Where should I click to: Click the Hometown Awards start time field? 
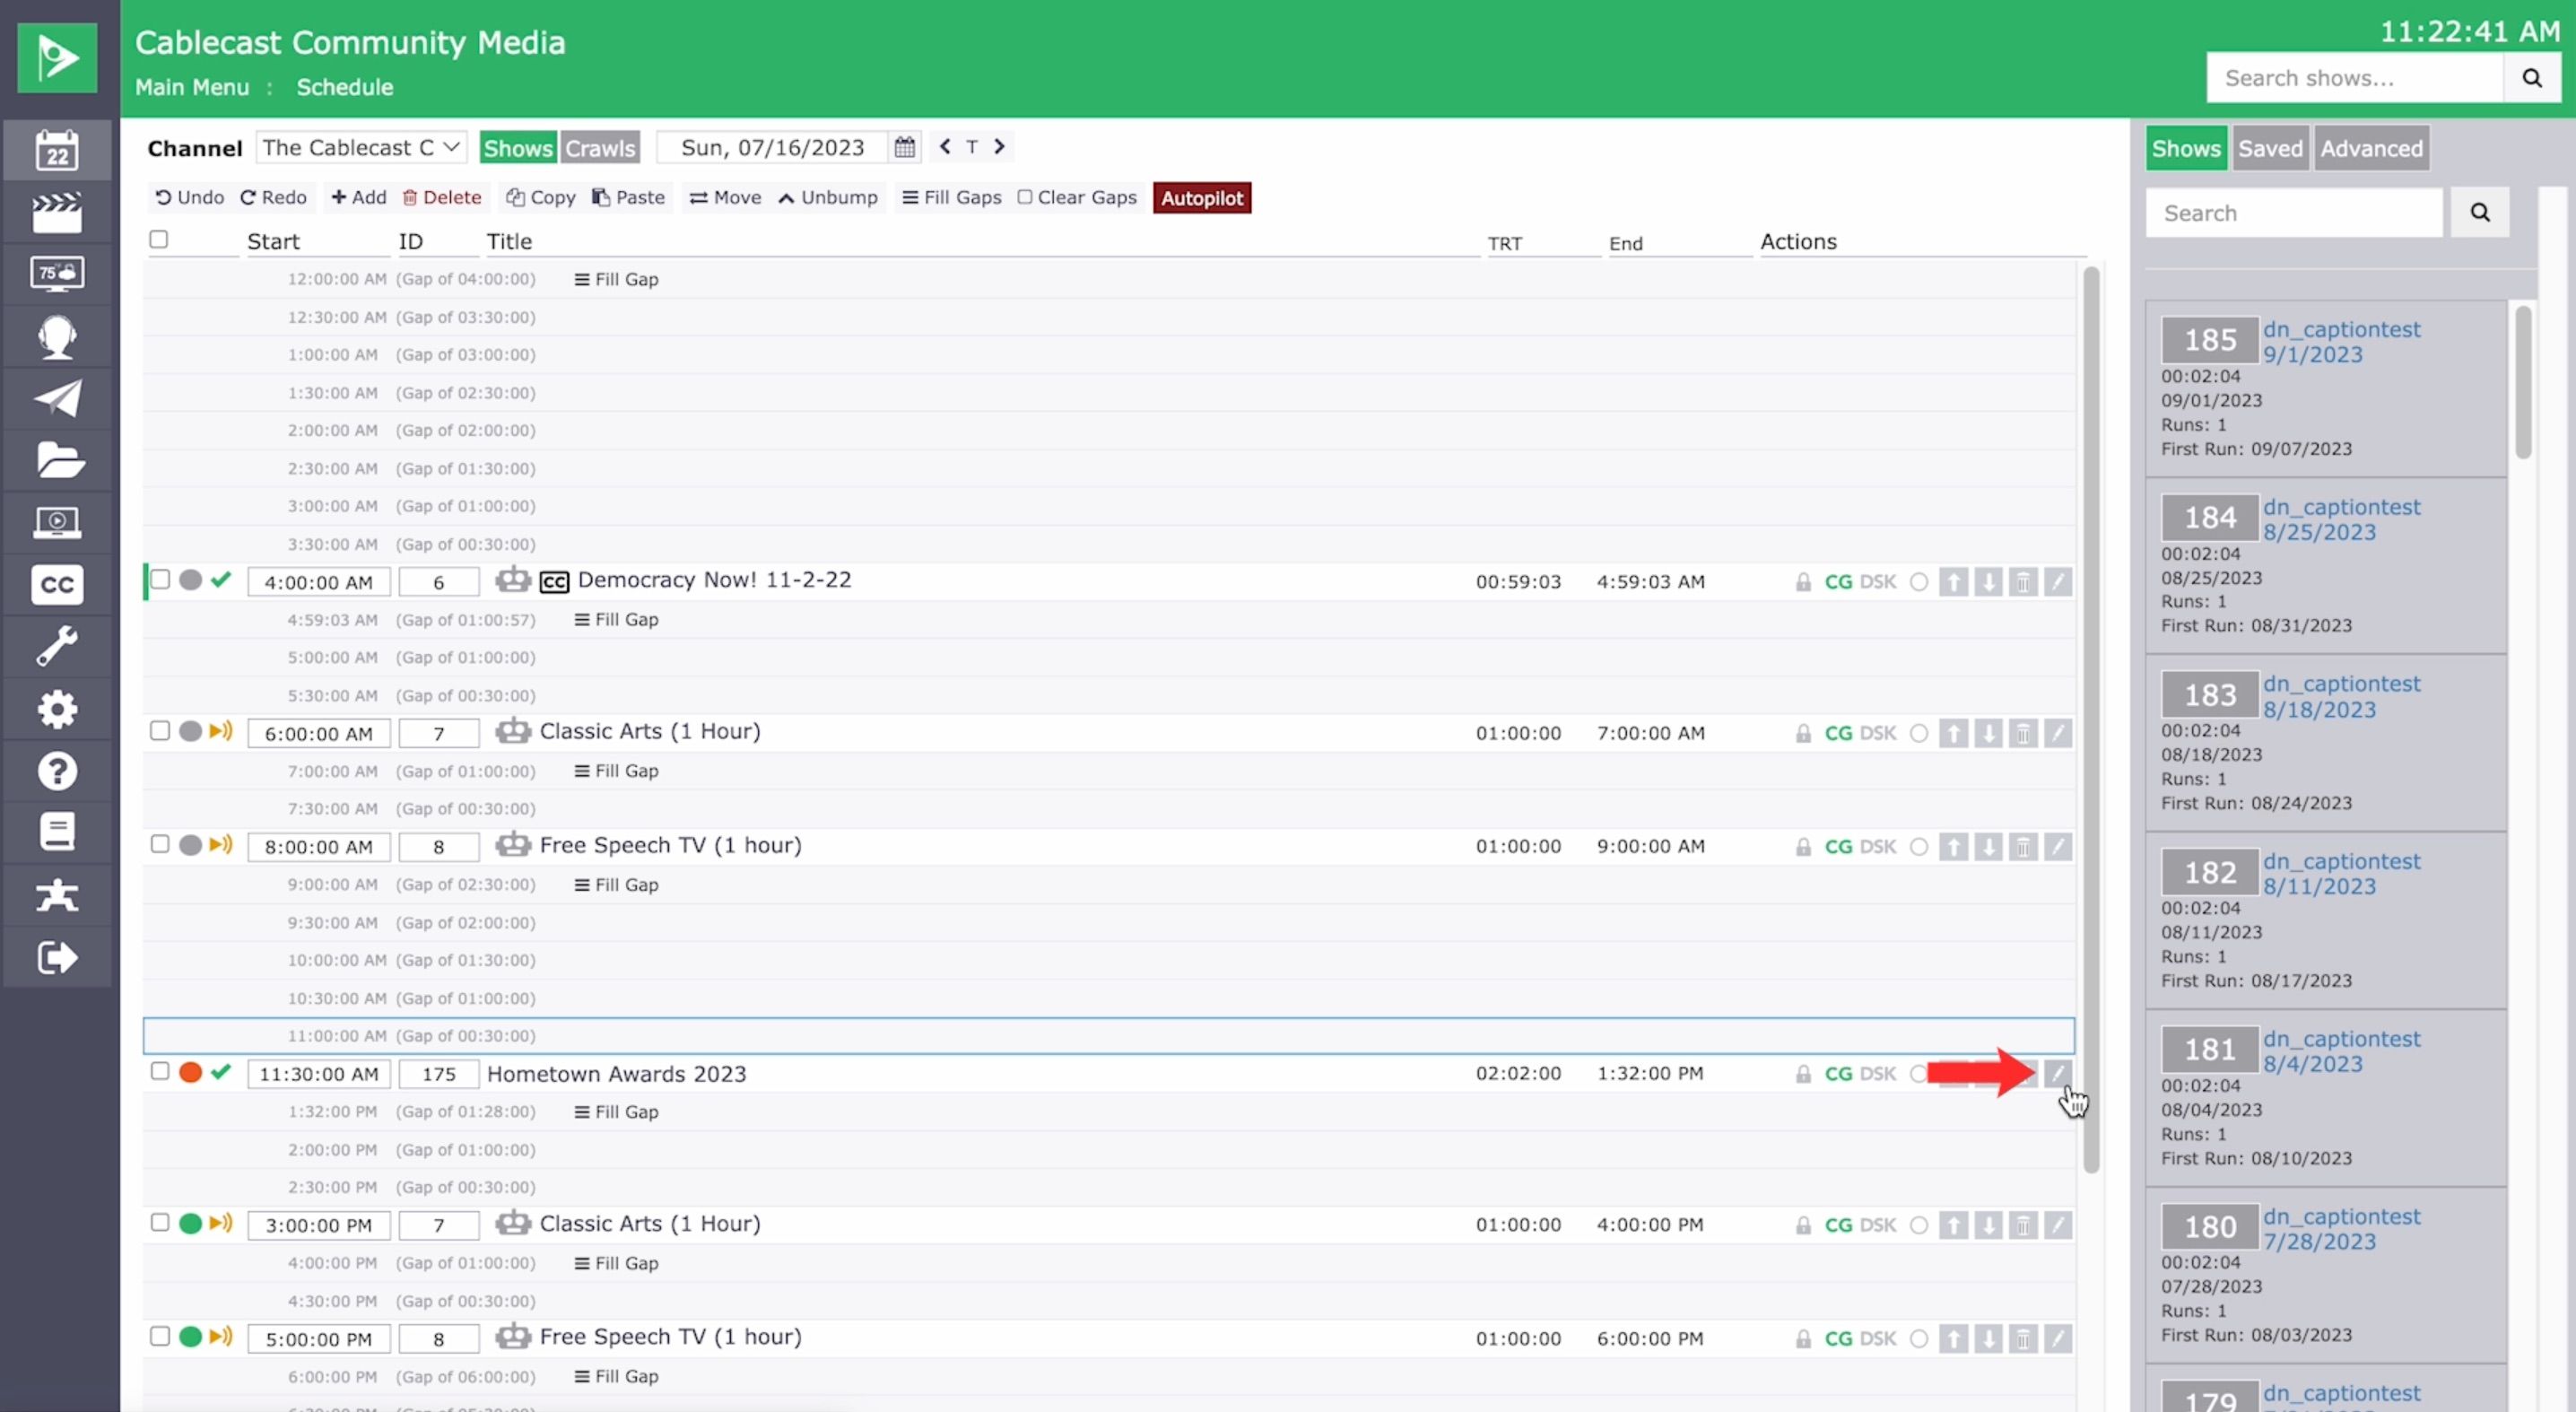point(318,1073)
